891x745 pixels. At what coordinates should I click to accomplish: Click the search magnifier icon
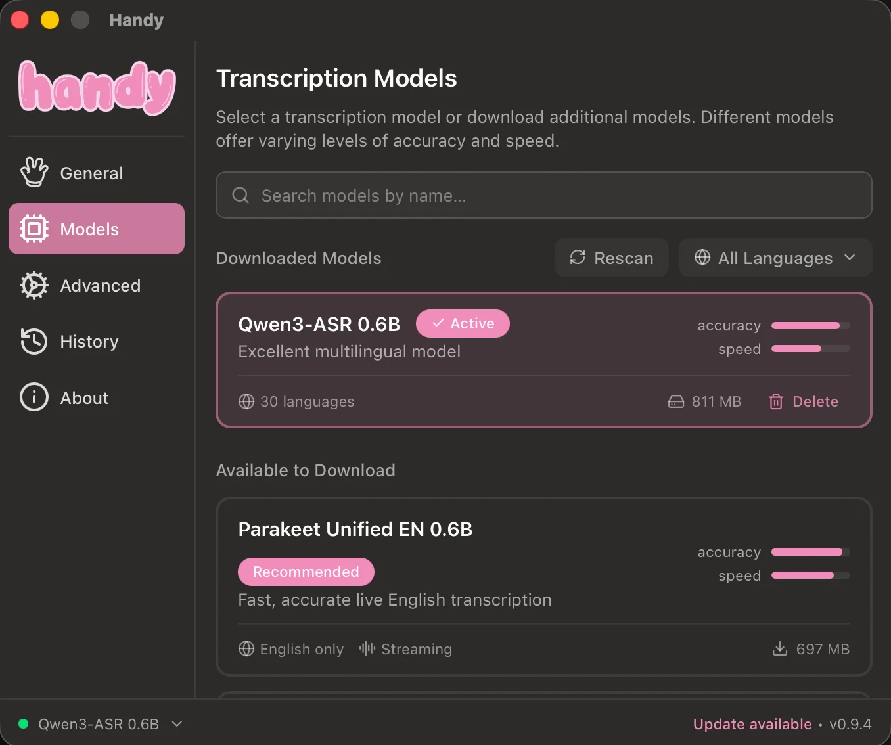pyautogui.click(x=241, y=195)
